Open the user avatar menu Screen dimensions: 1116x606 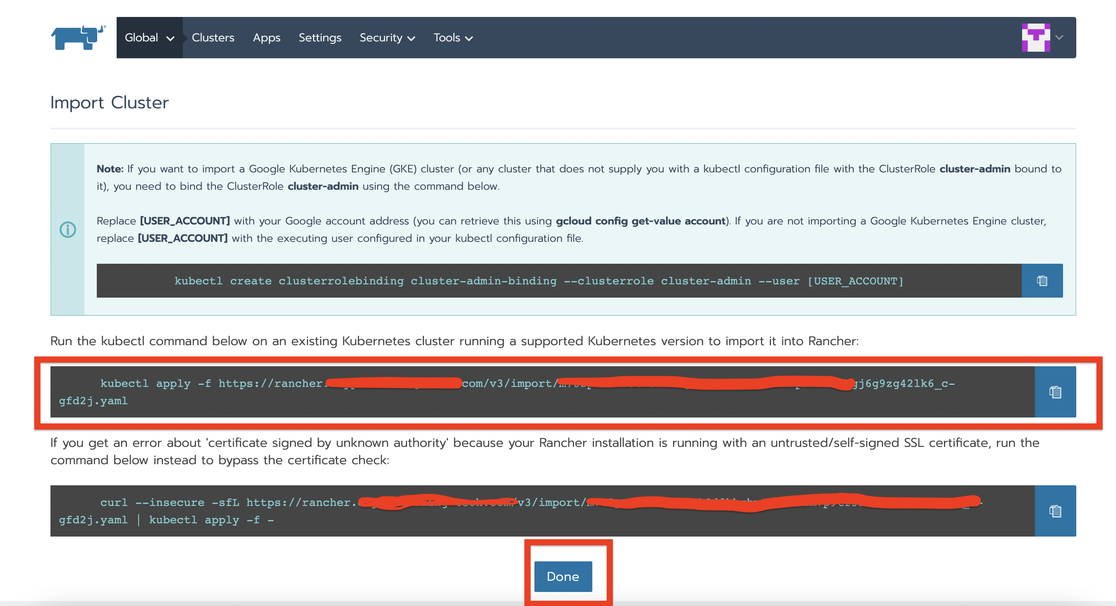point(1035,37)
